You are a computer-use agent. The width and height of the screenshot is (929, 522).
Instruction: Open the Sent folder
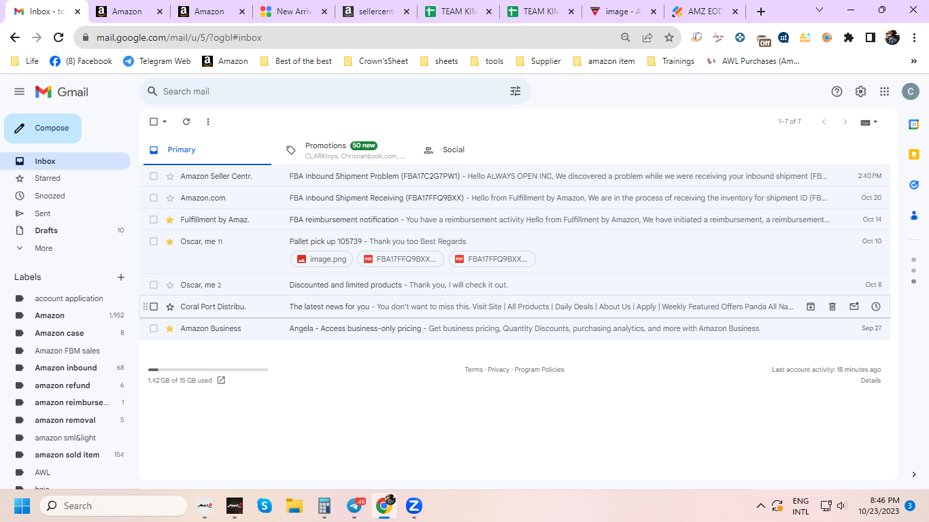[x=43, y=213]
